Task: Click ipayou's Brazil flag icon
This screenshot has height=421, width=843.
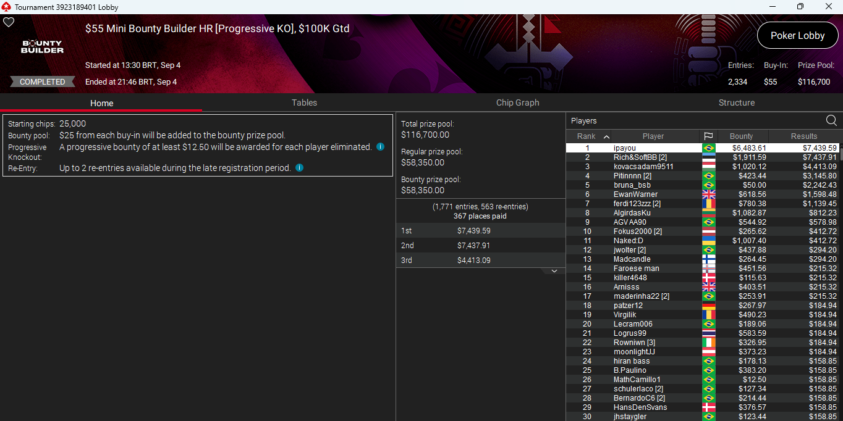Action: point(708,148)
